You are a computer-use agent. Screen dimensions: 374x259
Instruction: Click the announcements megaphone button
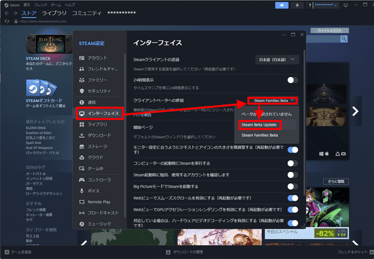pyautogui.click(x=282, y=5)
